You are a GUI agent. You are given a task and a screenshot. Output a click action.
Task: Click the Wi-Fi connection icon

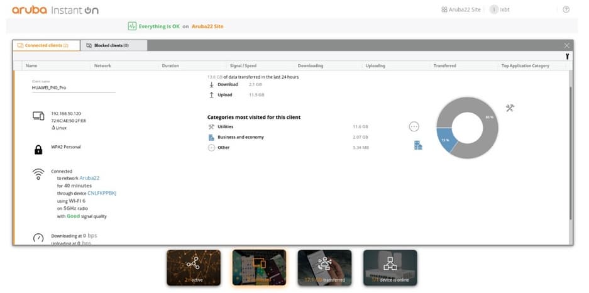click(38, 174)
